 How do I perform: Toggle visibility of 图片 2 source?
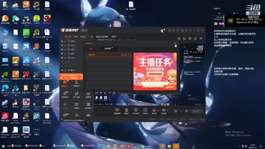62,70
